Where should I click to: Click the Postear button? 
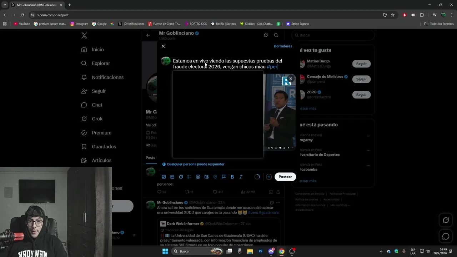[285, 177]
